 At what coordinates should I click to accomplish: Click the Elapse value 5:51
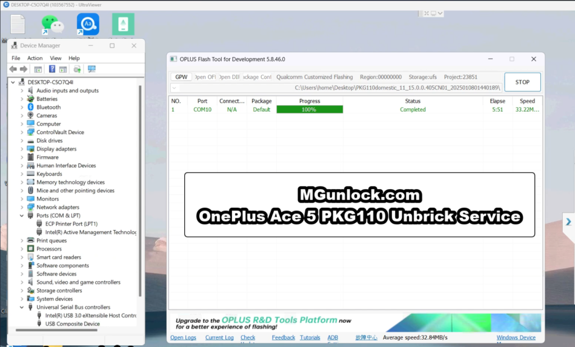(498, 109)
